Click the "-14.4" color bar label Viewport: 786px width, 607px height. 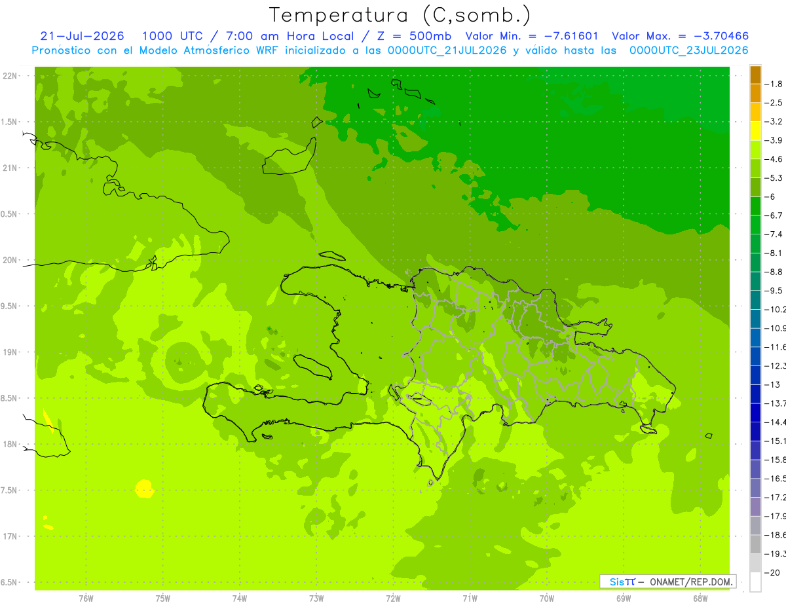(x=776, y=422)
